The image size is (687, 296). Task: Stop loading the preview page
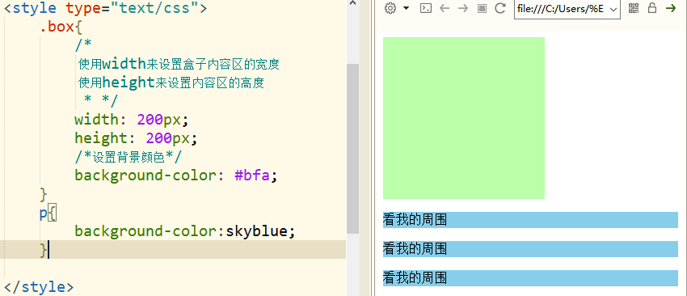click(x=482, y=9)
